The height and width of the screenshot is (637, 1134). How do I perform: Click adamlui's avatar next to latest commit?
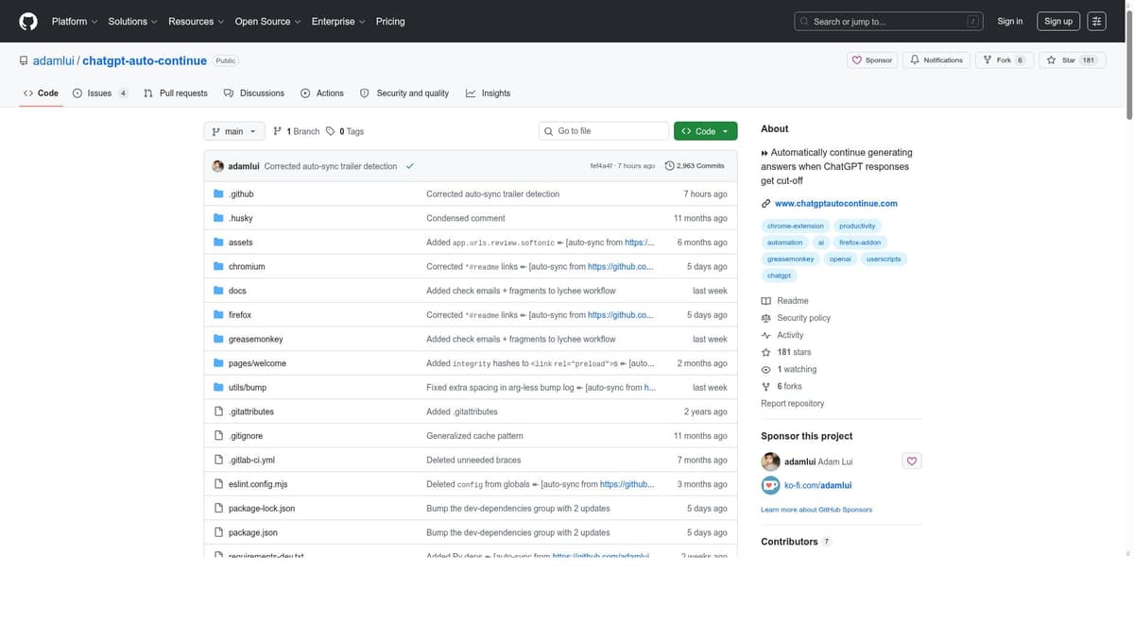[215, 163]
